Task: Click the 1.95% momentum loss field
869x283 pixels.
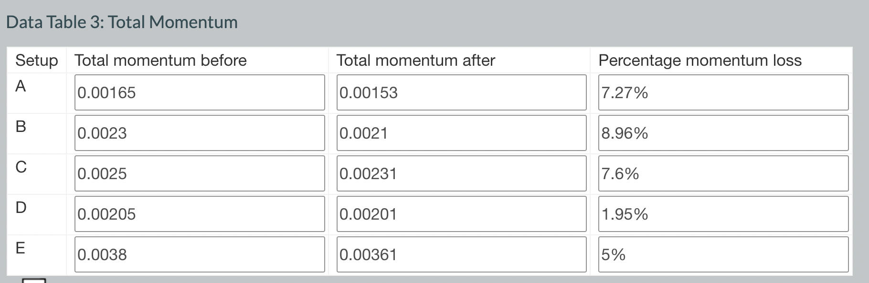Action: point(722,214)
